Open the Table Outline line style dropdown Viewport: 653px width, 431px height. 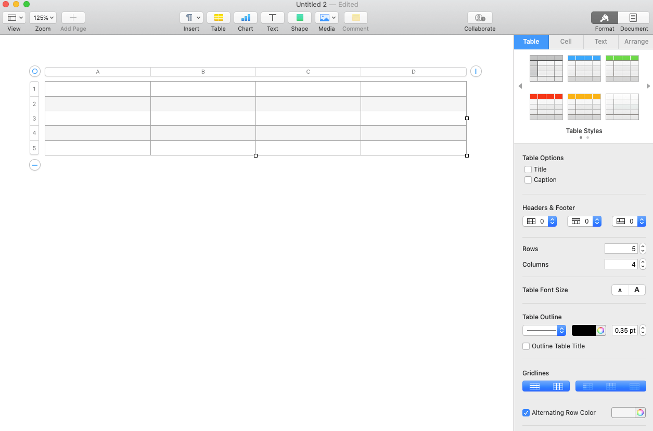pos(544,331)
